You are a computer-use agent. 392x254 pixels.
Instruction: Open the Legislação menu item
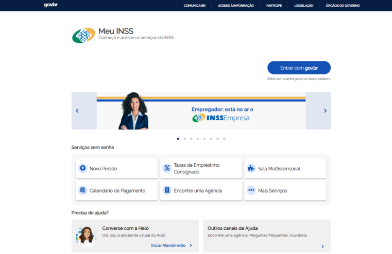click(304, 6)
